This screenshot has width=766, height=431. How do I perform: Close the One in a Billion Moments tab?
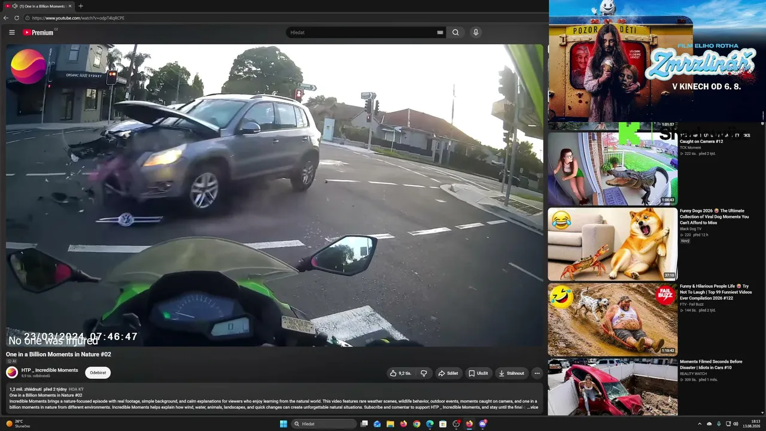[69, 6]
